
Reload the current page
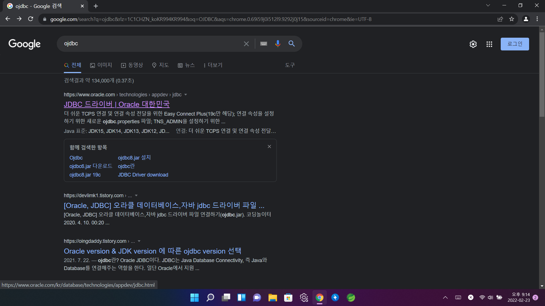coord(31,19)
